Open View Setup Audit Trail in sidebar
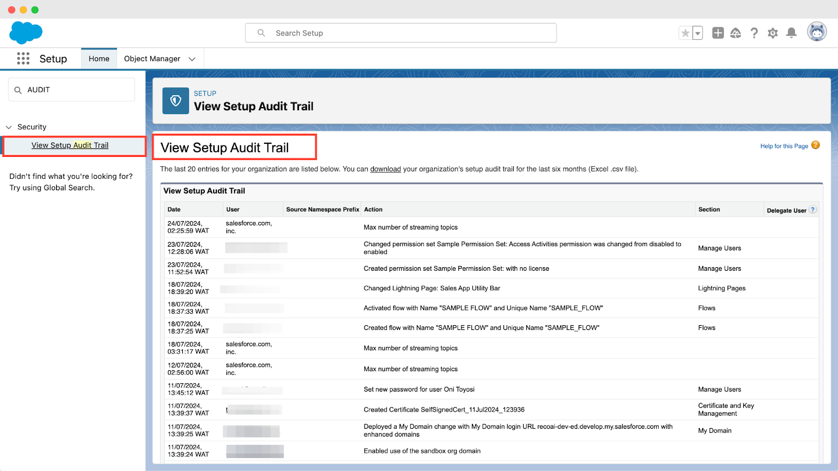The height and width of the screenshot is (471, 838). pos(70,145)
